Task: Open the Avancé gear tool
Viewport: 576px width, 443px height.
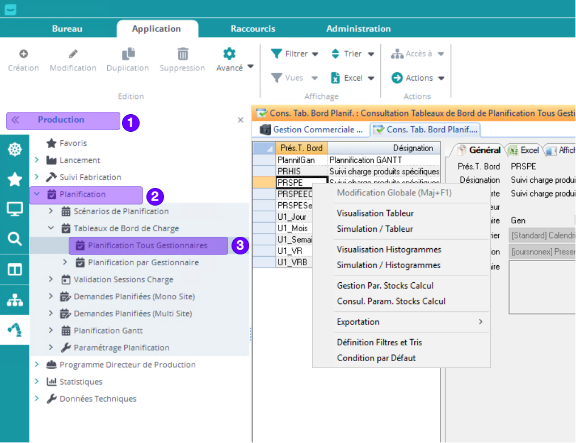Action: [229, 54]
